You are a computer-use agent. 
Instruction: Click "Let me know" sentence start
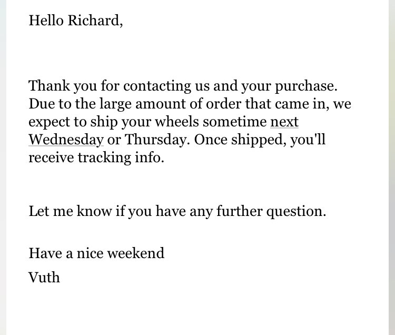(70, 211)
